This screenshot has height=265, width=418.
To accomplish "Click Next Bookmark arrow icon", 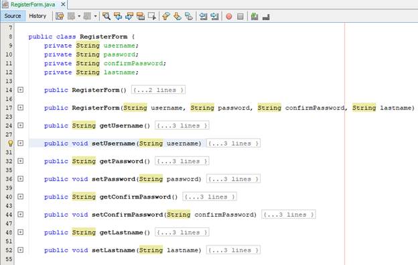I will 178,16.
